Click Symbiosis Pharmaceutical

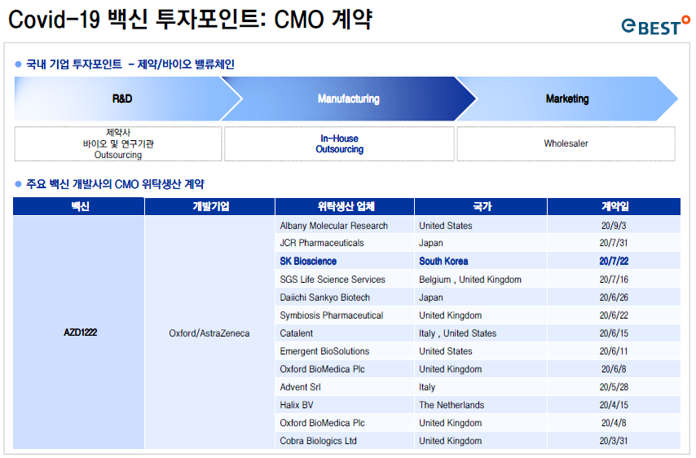pos(332,315)
